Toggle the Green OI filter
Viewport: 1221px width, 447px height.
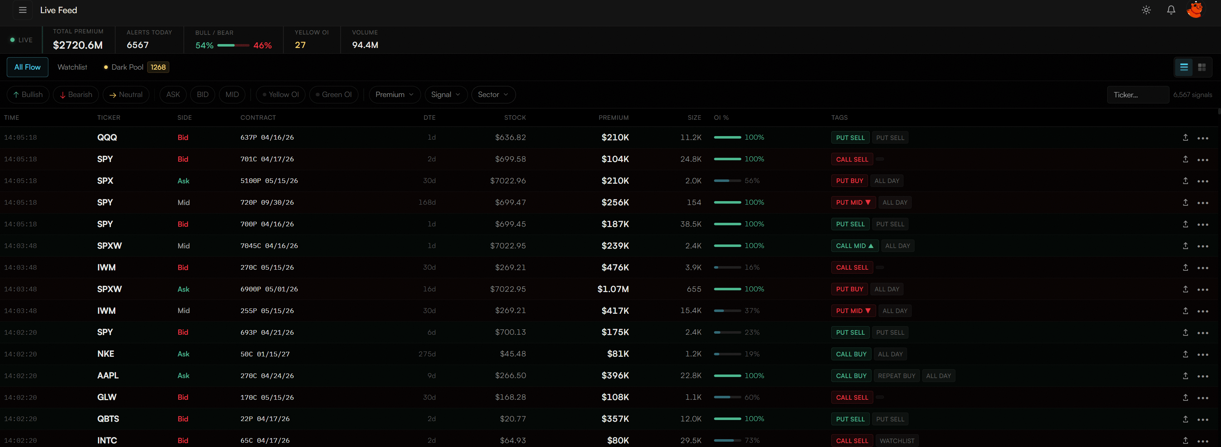tap(334, 94)
